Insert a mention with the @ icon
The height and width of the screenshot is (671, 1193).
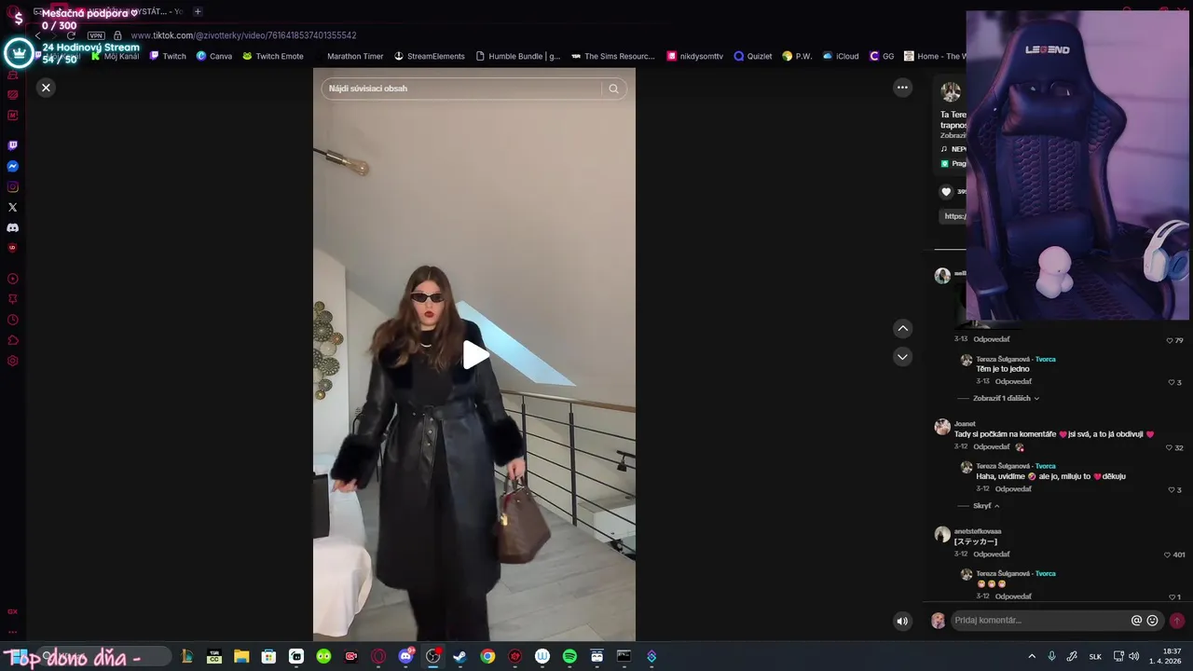click(x=1136, y=621)
